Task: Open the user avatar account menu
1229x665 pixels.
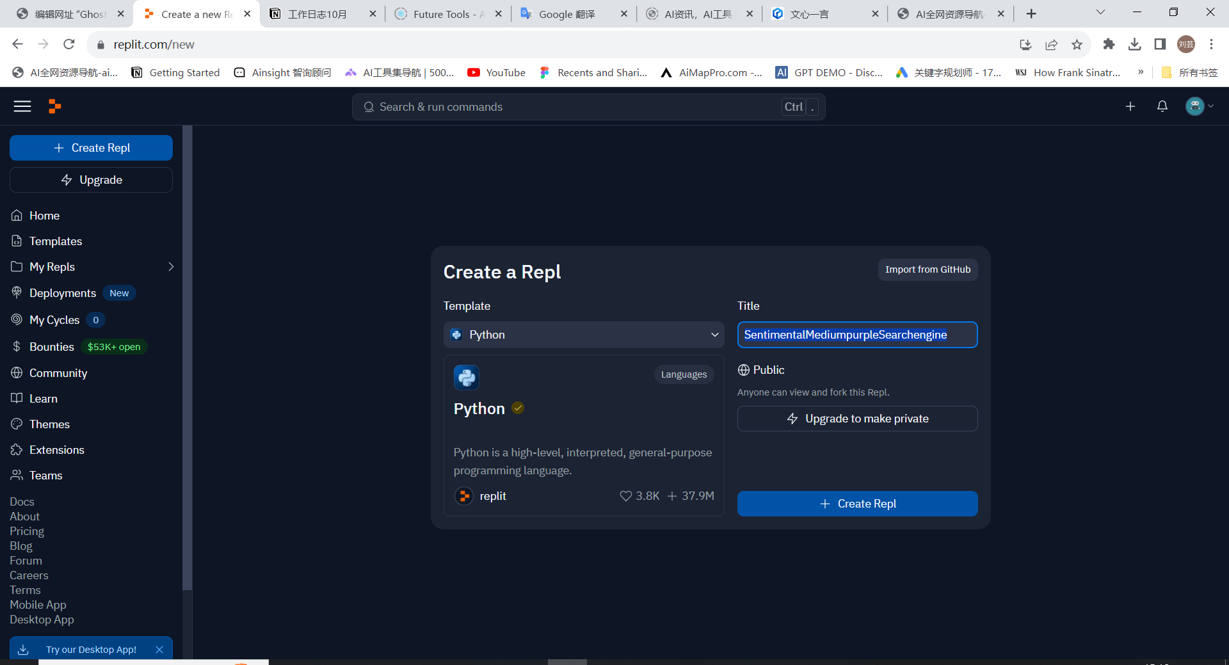Action: [1199, 106]
